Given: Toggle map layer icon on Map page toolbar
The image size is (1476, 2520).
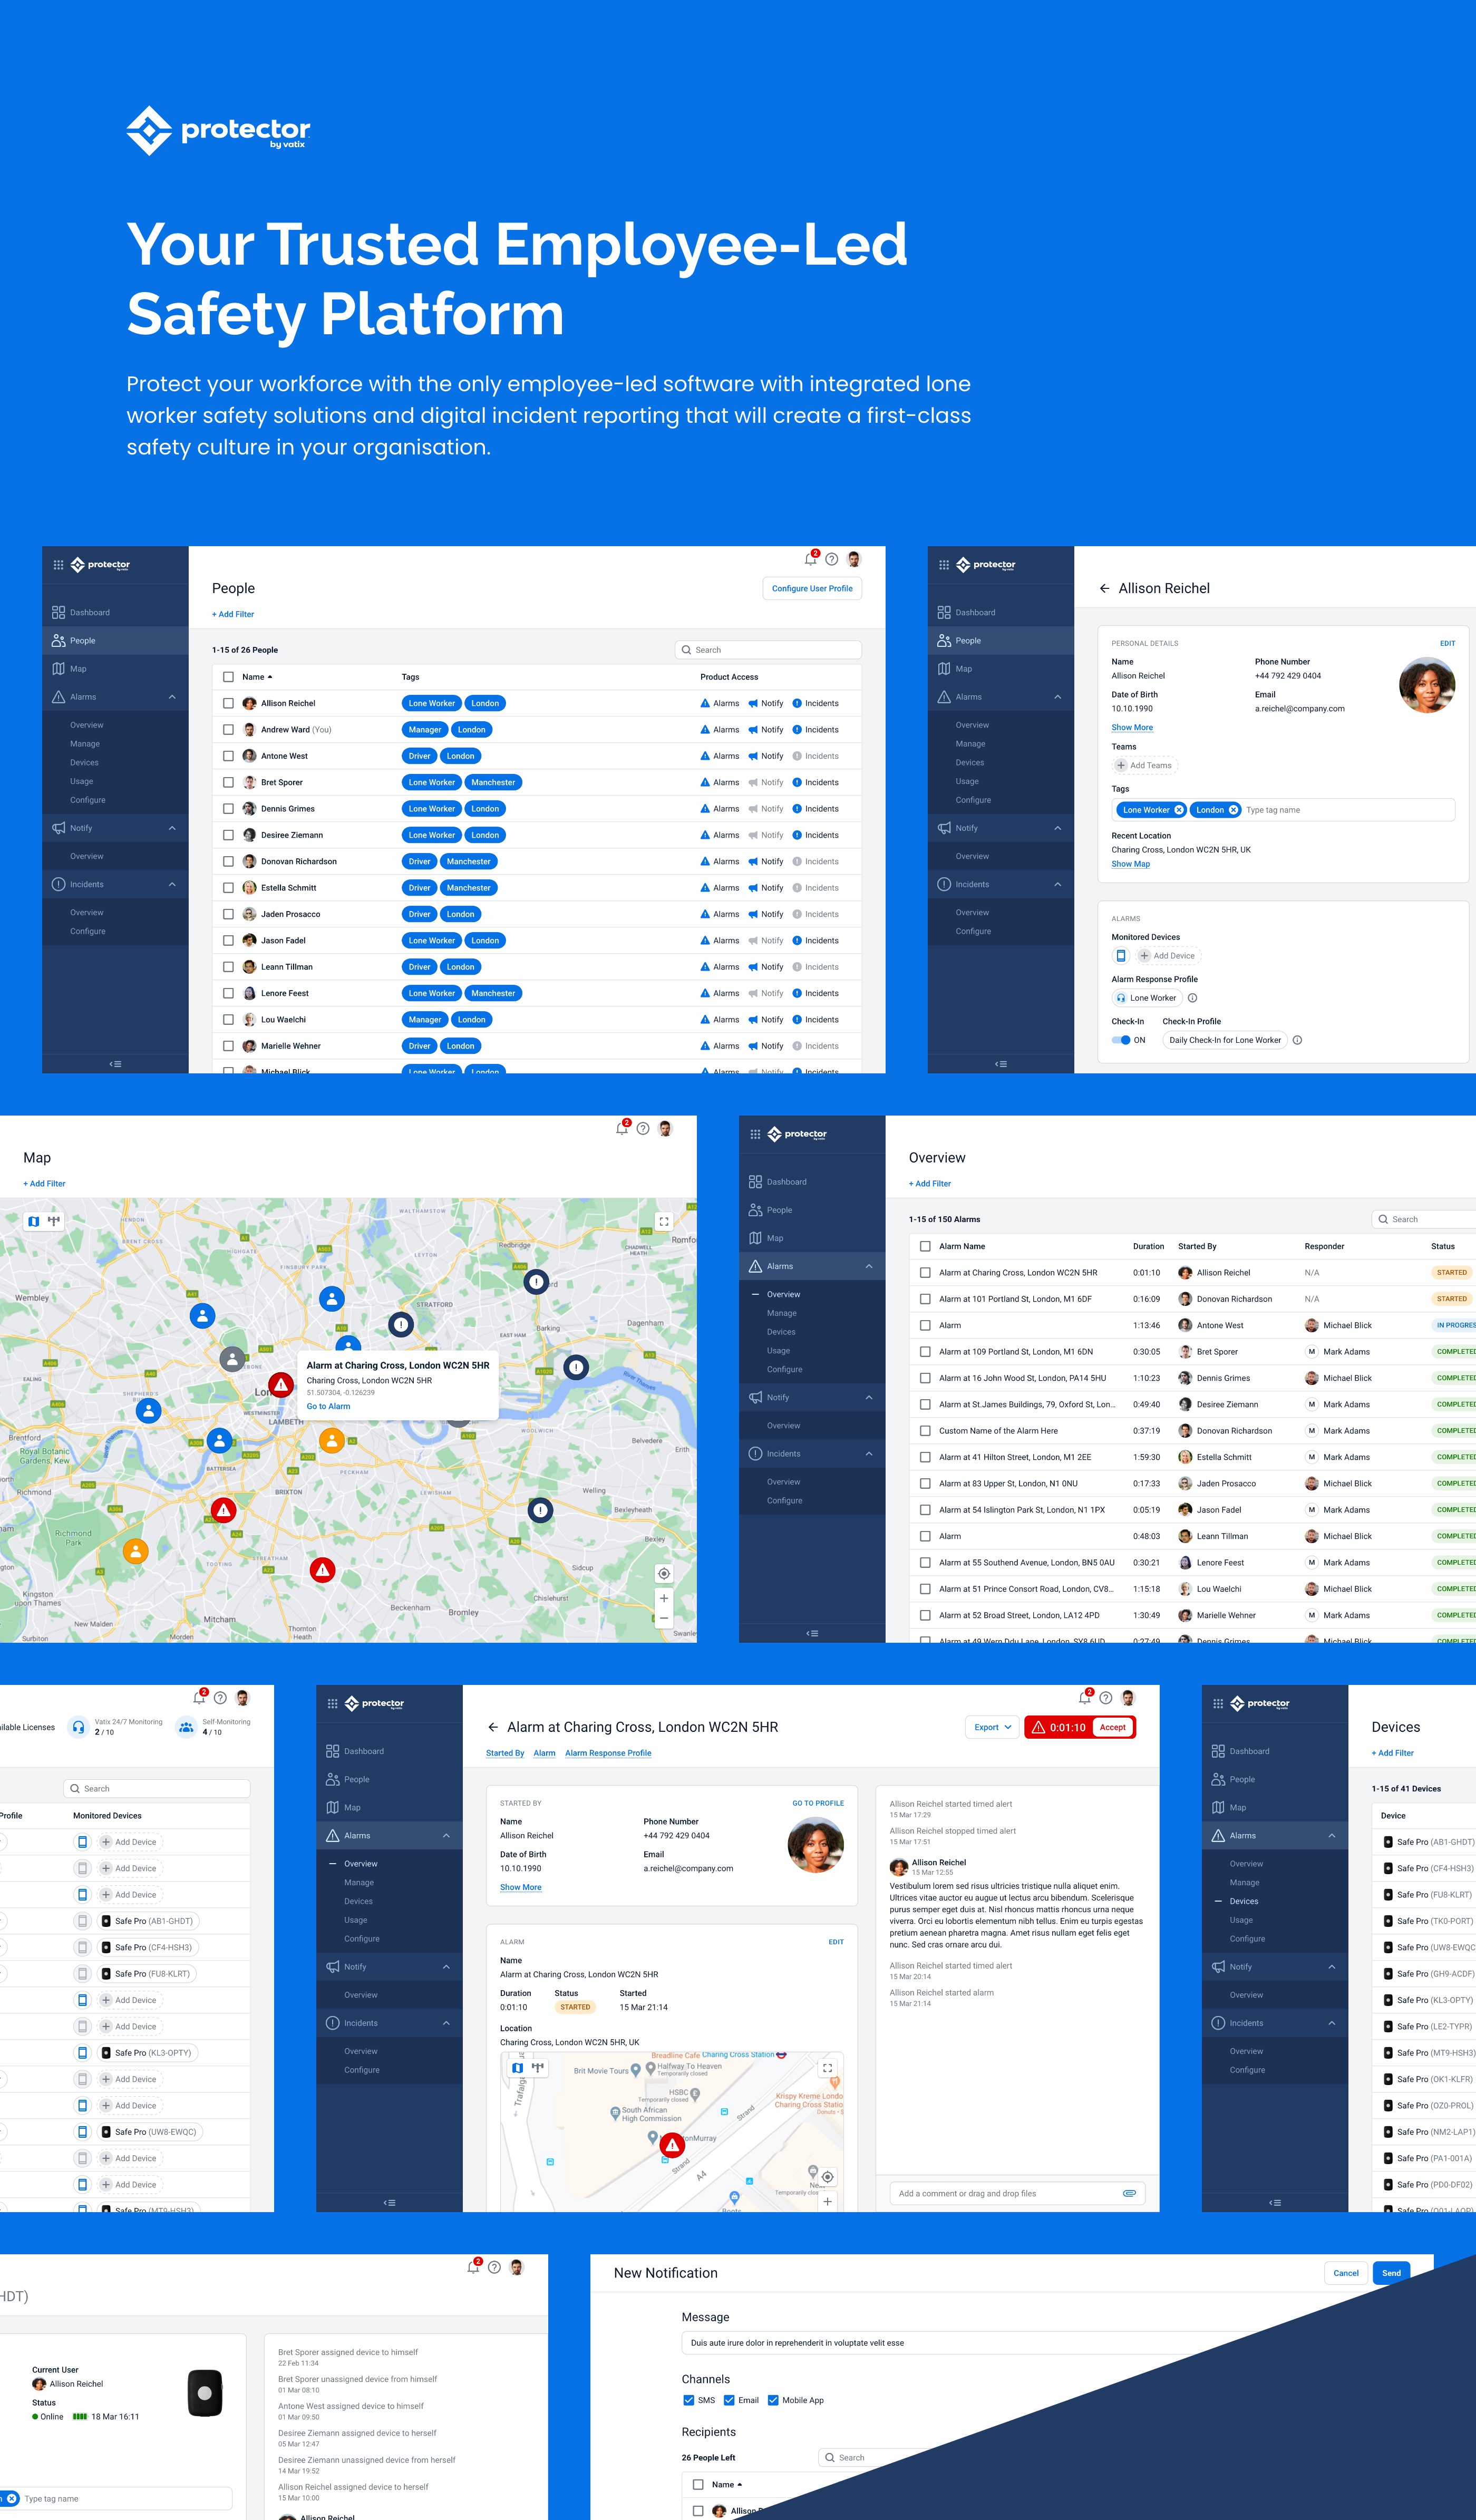Looking at the screenshot, I should pos(34,1221).
